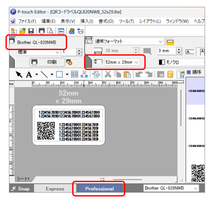Save the layout with the floppy disk icon
This screenshot has height=202, width=214.
31,31
